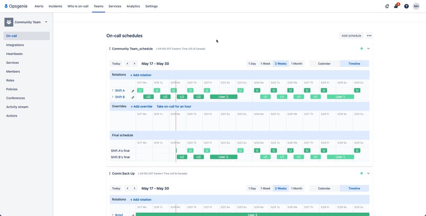Screen dimensions: 426x216
Task: Toggle Community Team_schedule enabled green status dot
Action: [361, 49]
